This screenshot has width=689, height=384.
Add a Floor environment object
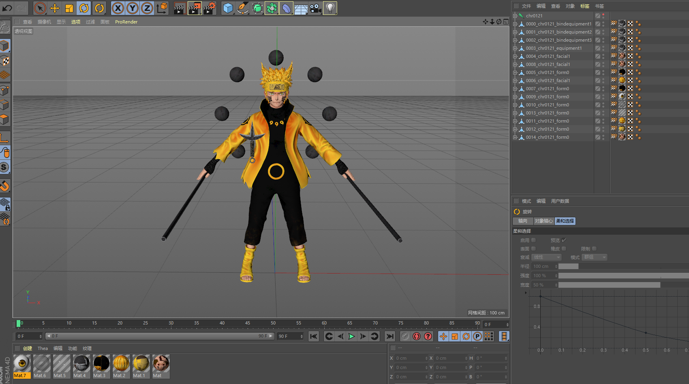click(301, 8)
